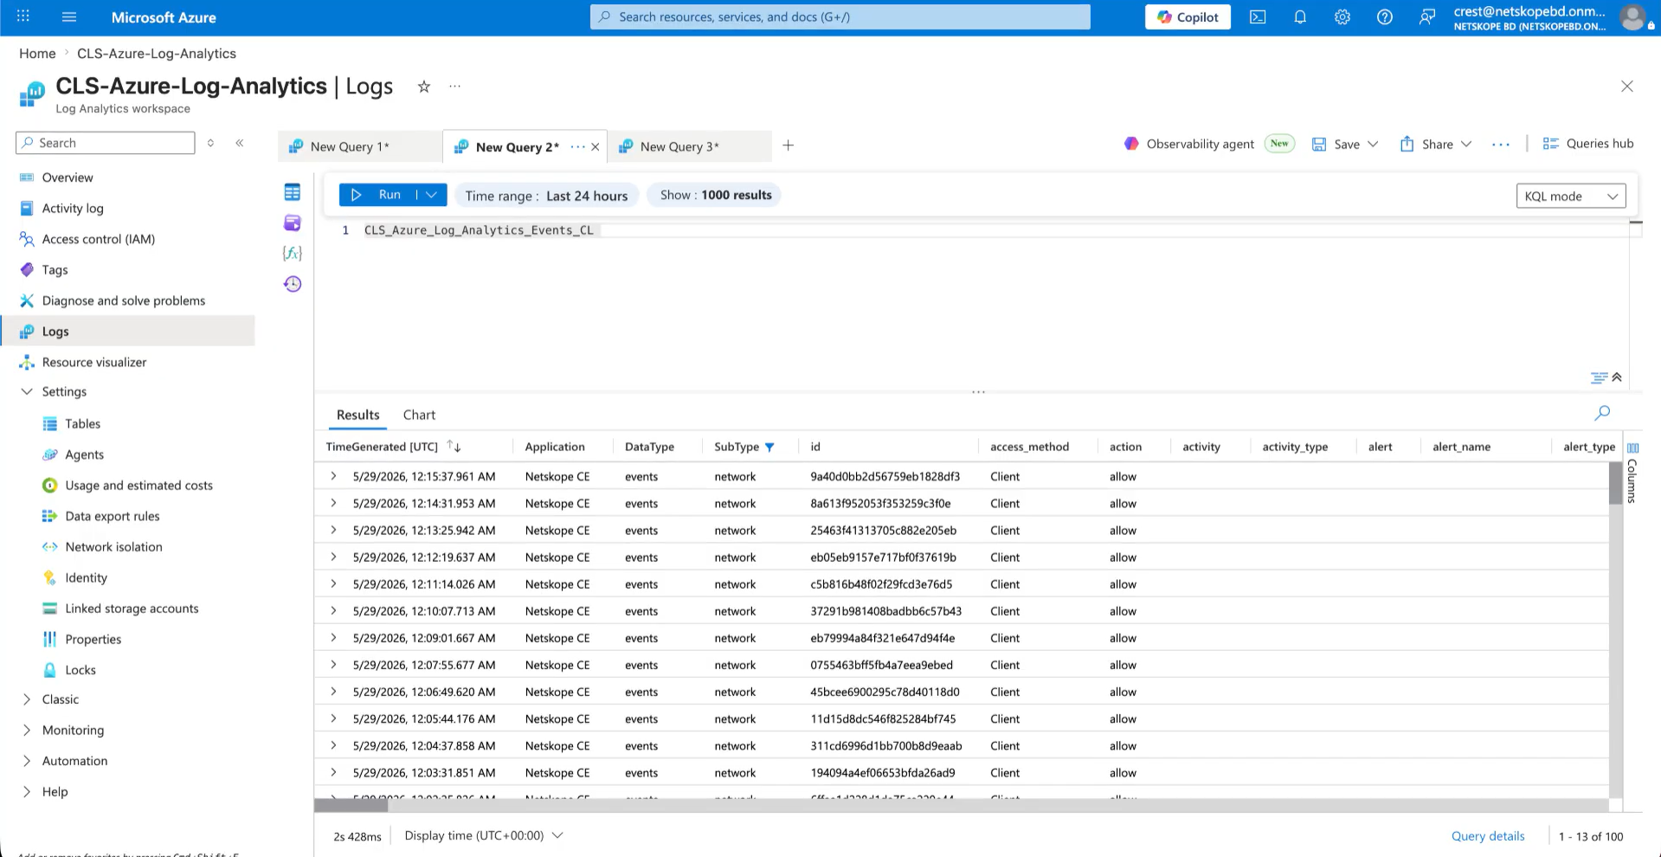Change the Time range setting

point(546,196)
